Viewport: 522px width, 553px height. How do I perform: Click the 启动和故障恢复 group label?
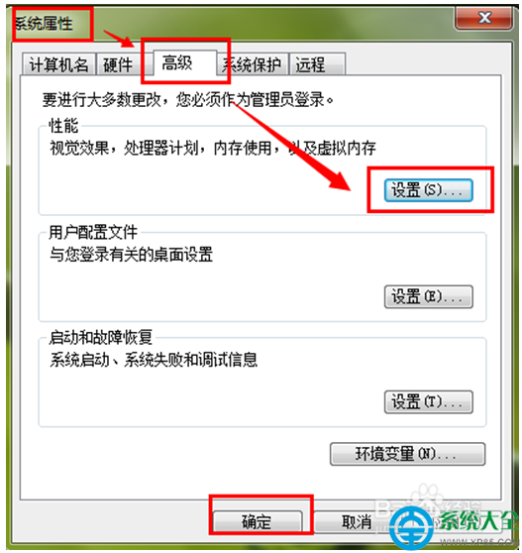pos(100,338)
